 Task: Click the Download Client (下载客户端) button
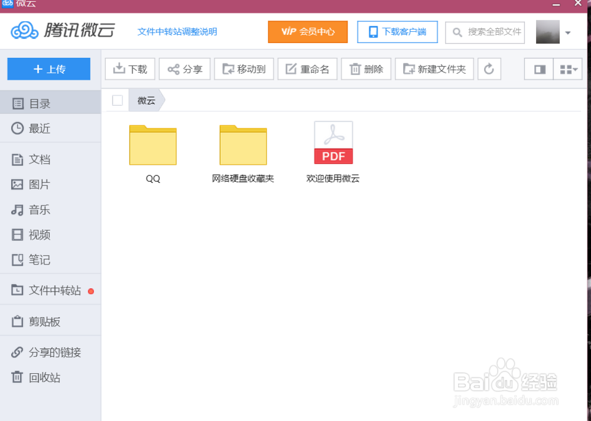coord(397,32)
